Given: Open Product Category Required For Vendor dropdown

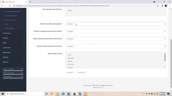Looking at the screenshot, I should (x=116, y=31).
